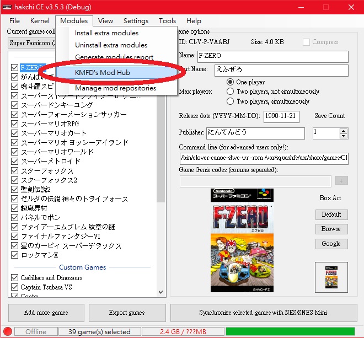This screenshot has height=338, width=364.
Task: Select Manage mod repositories
Action: tap(115, 88)
